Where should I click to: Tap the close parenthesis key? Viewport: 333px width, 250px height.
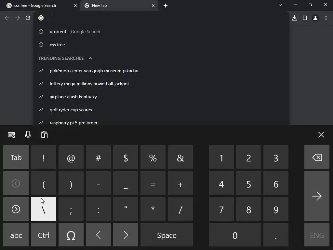[71, 183]
